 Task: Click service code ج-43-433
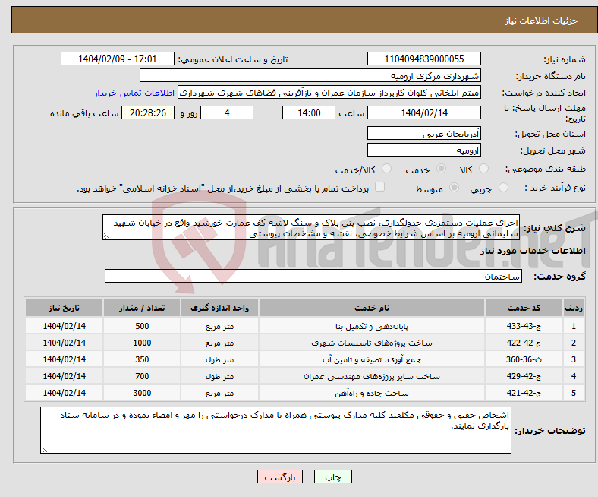[524, 326]
